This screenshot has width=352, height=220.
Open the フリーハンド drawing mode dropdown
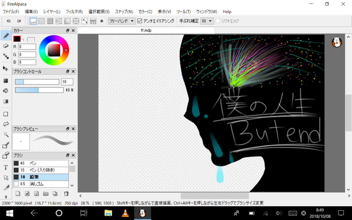[x=122, y=21]
